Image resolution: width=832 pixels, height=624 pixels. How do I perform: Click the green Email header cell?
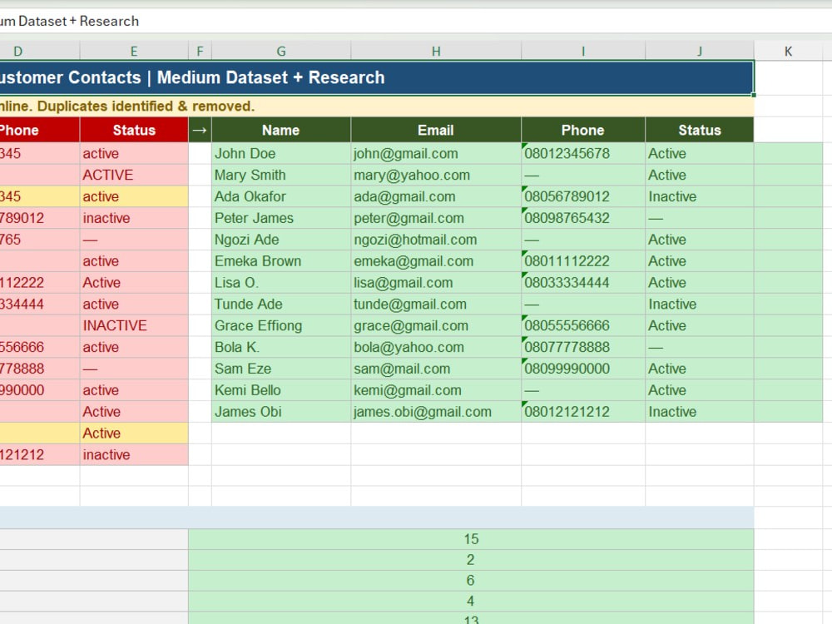[x=436, y=130]
